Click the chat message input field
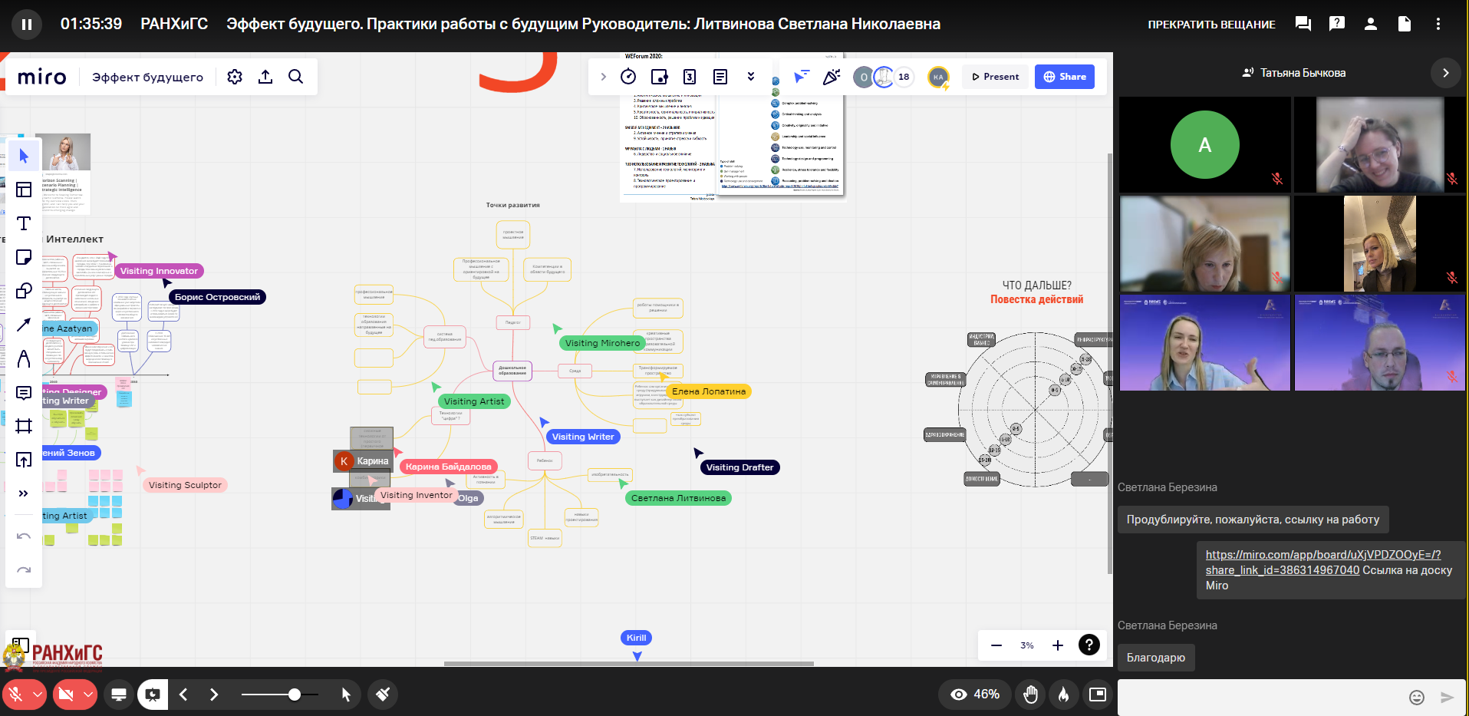Image resolution: width=1469 pixels, height=716 pixels. [x=1258, y=697]
